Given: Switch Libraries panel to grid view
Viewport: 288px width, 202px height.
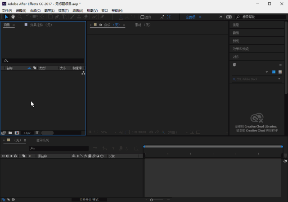Looking at the screenshot, I should coord(274,72).
